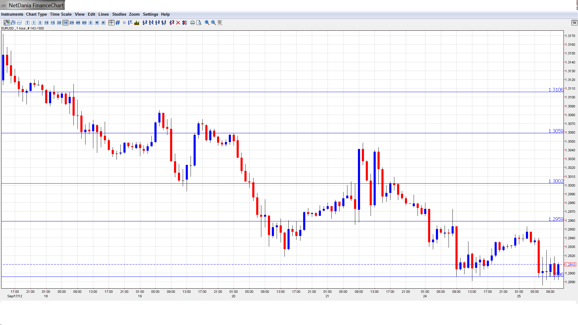Toggle crosshair cursor tool

click(x=111, y=23)
